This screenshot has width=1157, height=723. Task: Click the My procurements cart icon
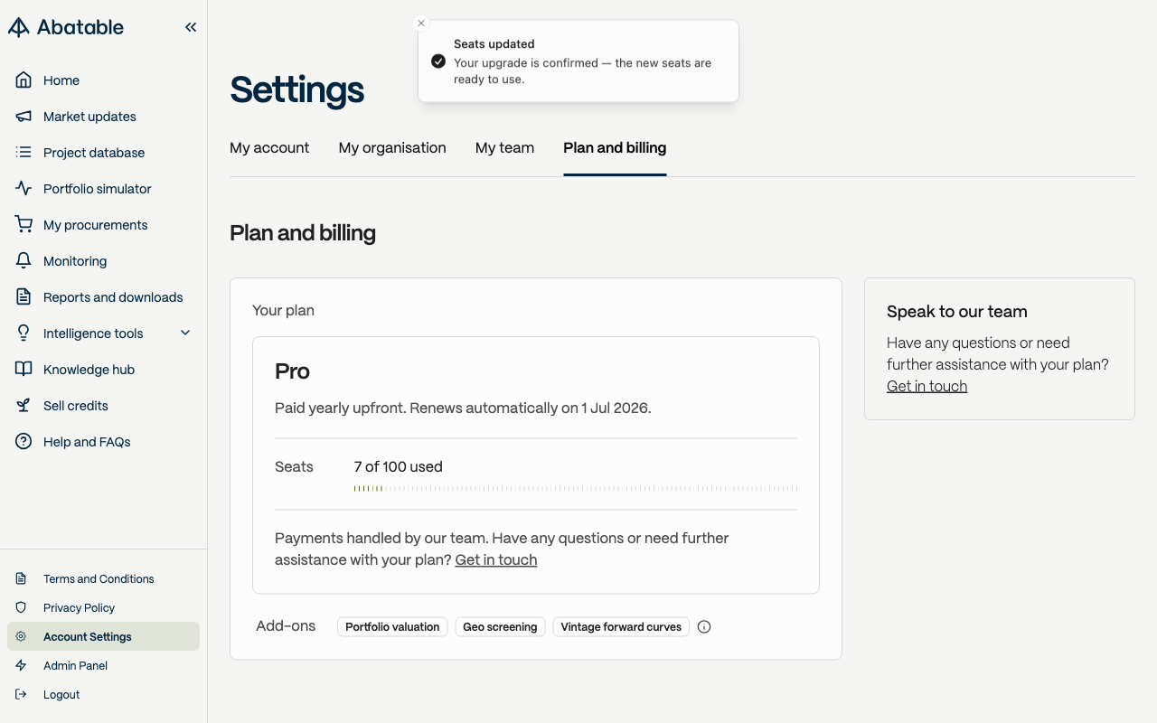(24, 225)
